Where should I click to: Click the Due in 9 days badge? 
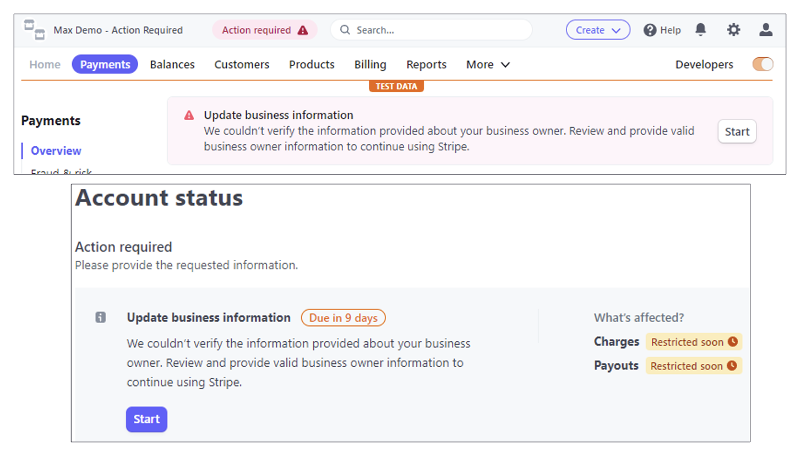tap(344, 318)
